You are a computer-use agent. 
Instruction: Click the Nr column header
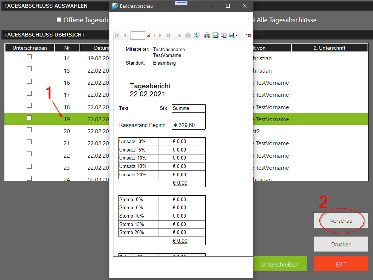[67, 48]
